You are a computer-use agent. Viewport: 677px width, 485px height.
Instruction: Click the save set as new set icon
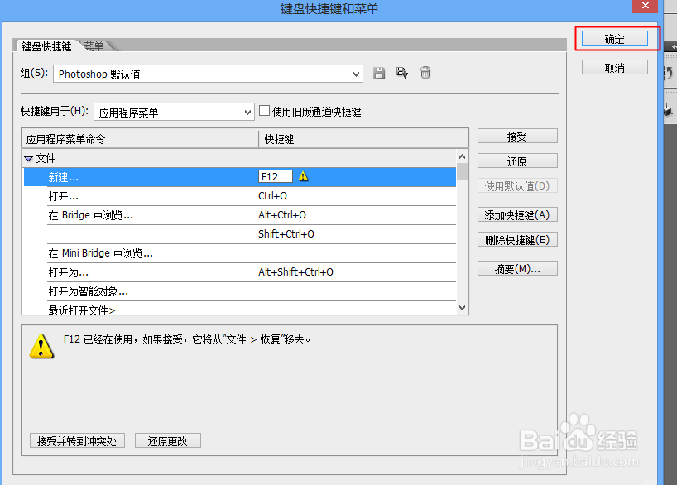point(402,73)
